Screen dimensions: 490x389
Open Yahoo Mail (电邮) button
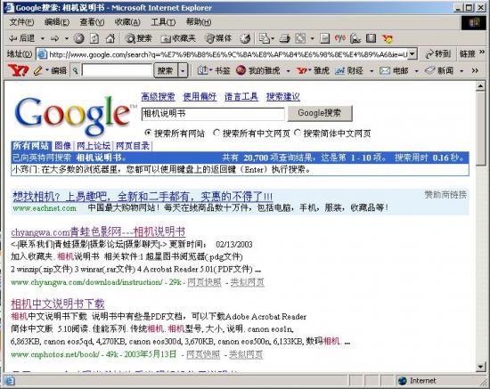tap(394, 71)
